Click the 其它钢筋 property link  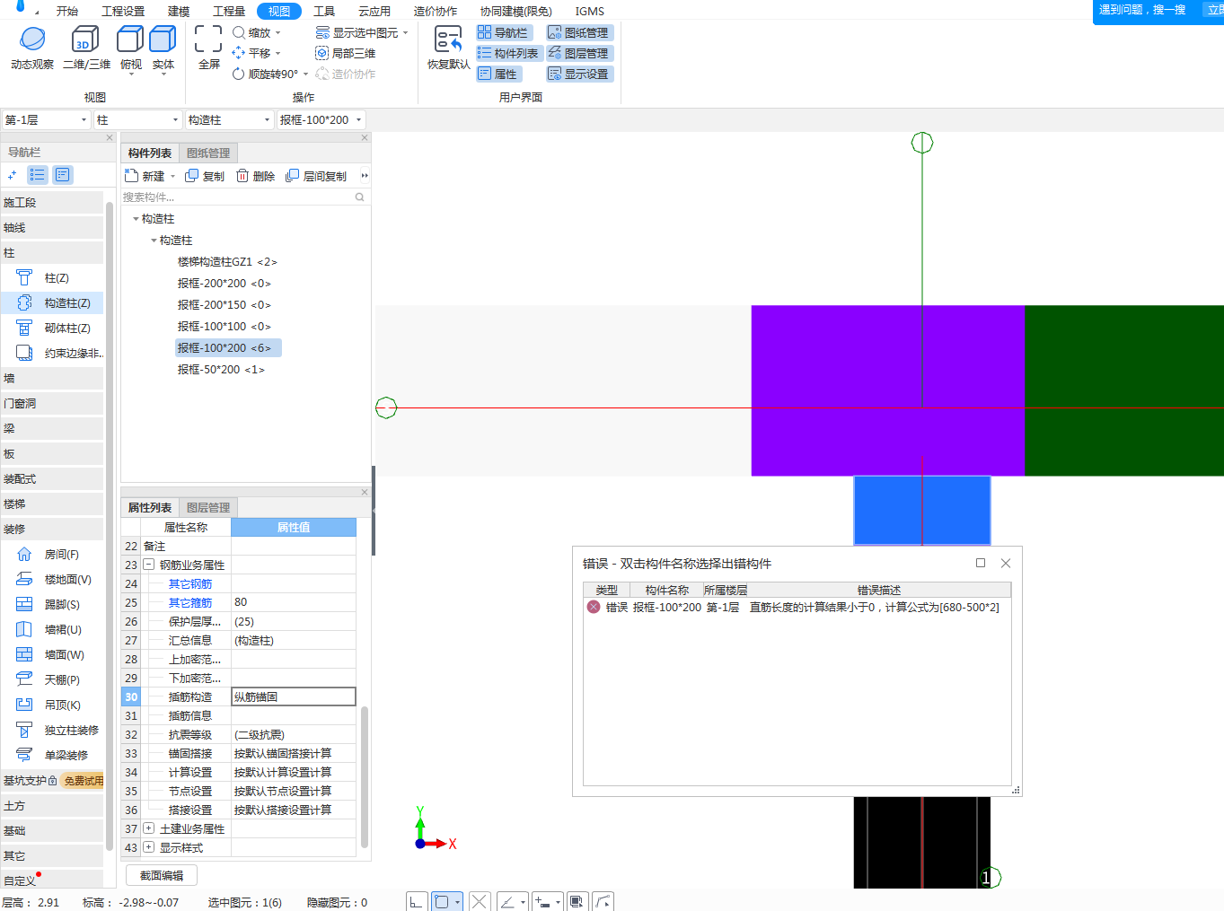[x=190, y=584]
